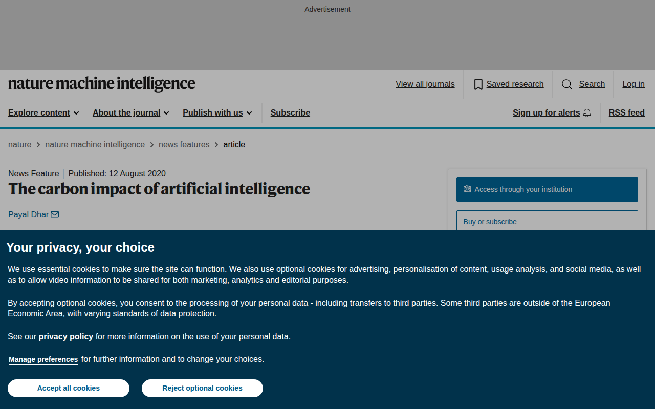Screen dimensions: 655x409
Task: Open the privacy policy link
Action: 66,336
